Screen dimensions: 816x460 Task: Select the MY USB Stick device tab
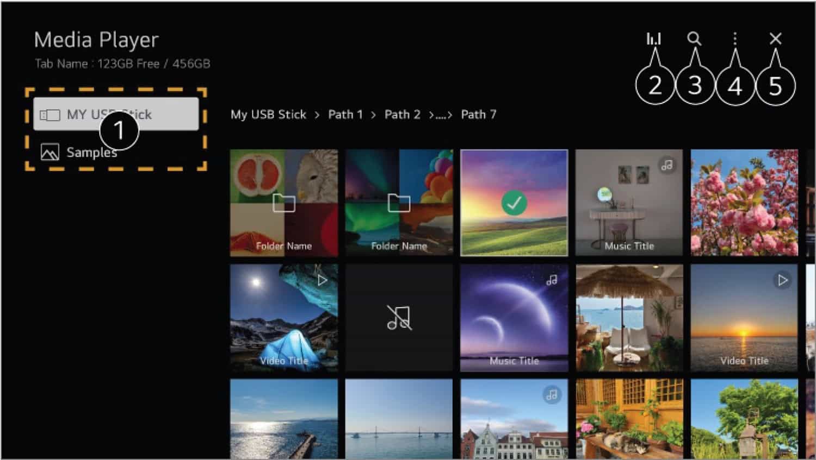pyautogui.click(x=116, y=114)
